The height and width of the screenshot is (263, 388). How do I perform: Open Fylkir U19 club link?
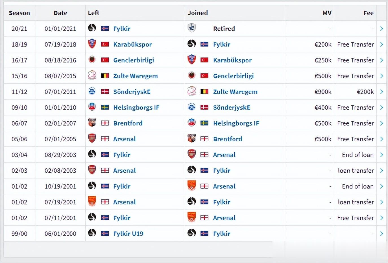[x=128, y=233]
